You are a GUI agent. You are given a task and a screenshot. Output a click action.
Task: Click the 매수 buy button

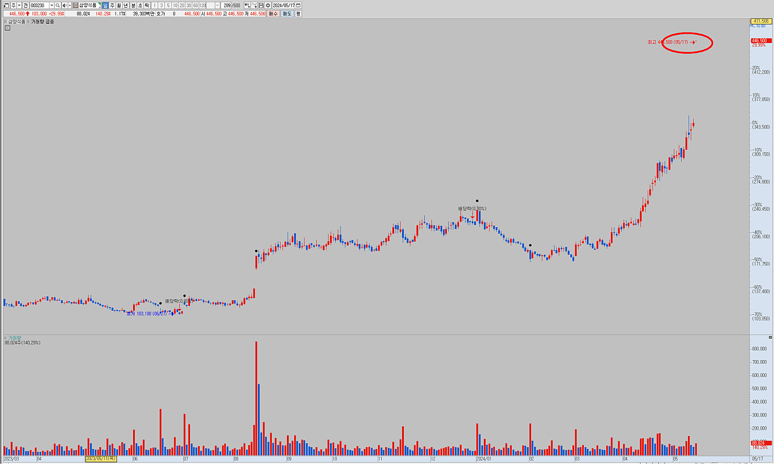click(x=273, y=14)
